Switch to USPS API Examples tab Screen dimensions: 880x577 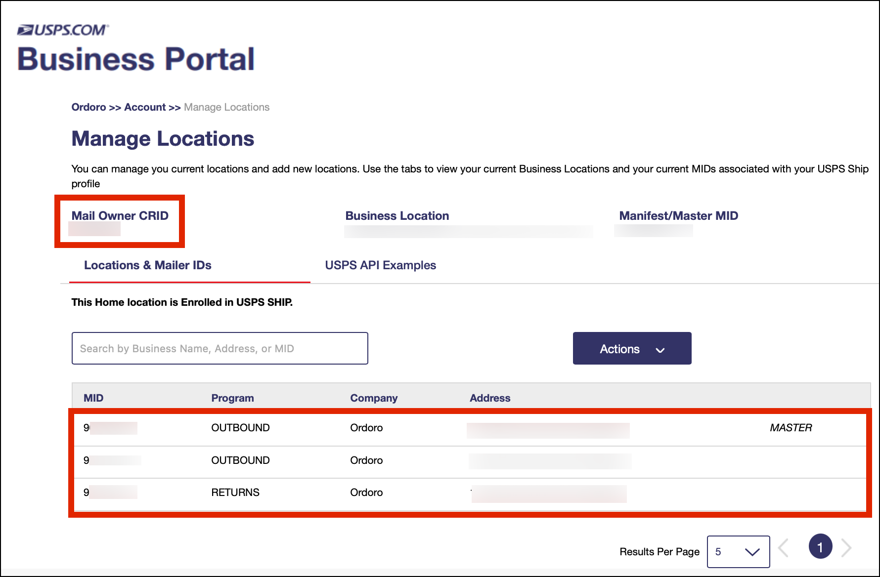coord(380,265)
